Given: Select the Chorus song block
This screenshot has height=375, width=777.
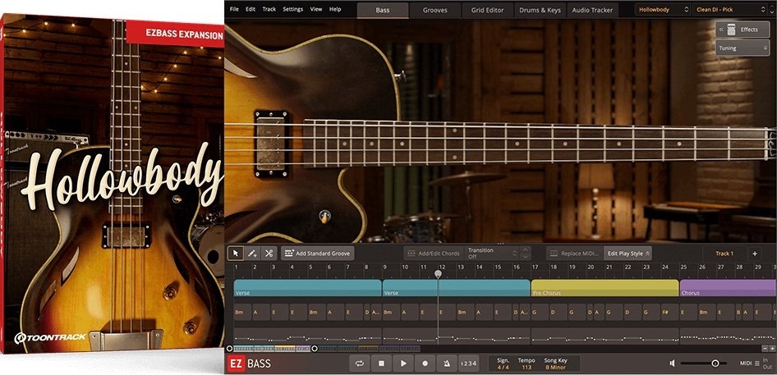Looking at the screenshot, I should click(x=728, y=288).
